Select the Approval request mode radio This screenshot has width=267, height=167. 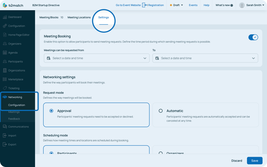click(x=51, y=111)
